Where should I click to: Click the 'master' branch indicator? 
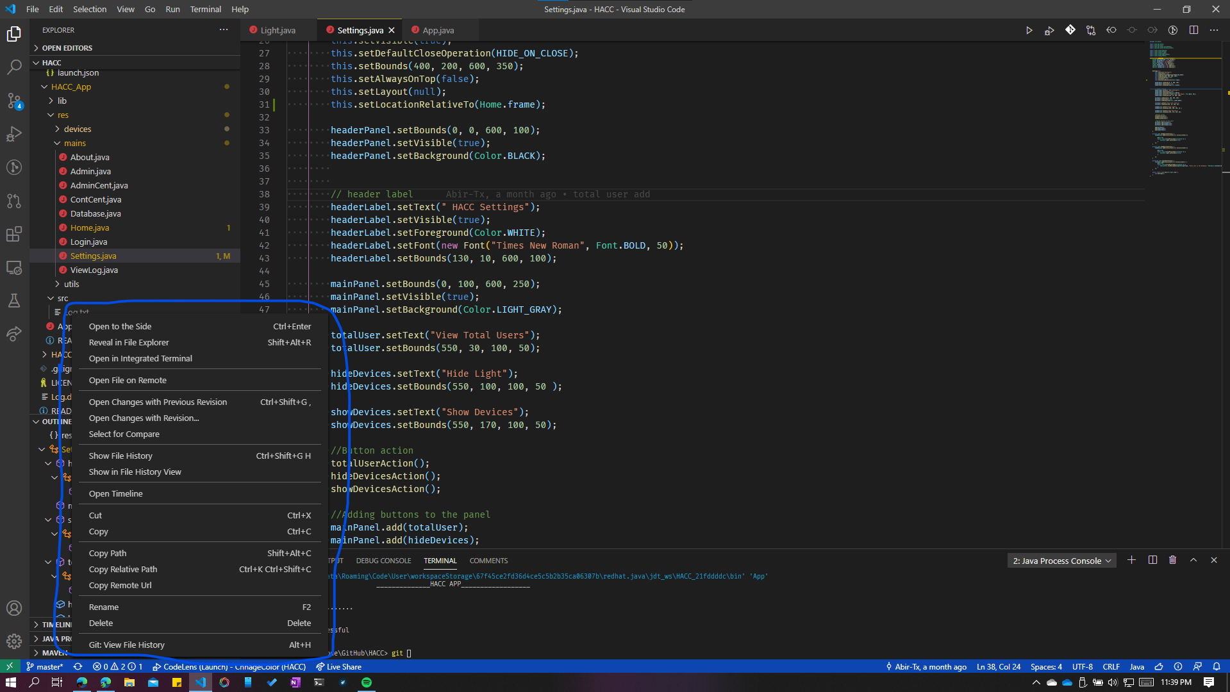(x=45, y=666)
